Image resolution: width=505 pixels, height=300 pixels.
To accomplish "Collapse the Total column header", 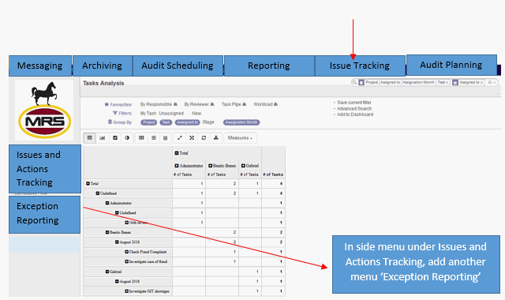I will click(177, 153).
